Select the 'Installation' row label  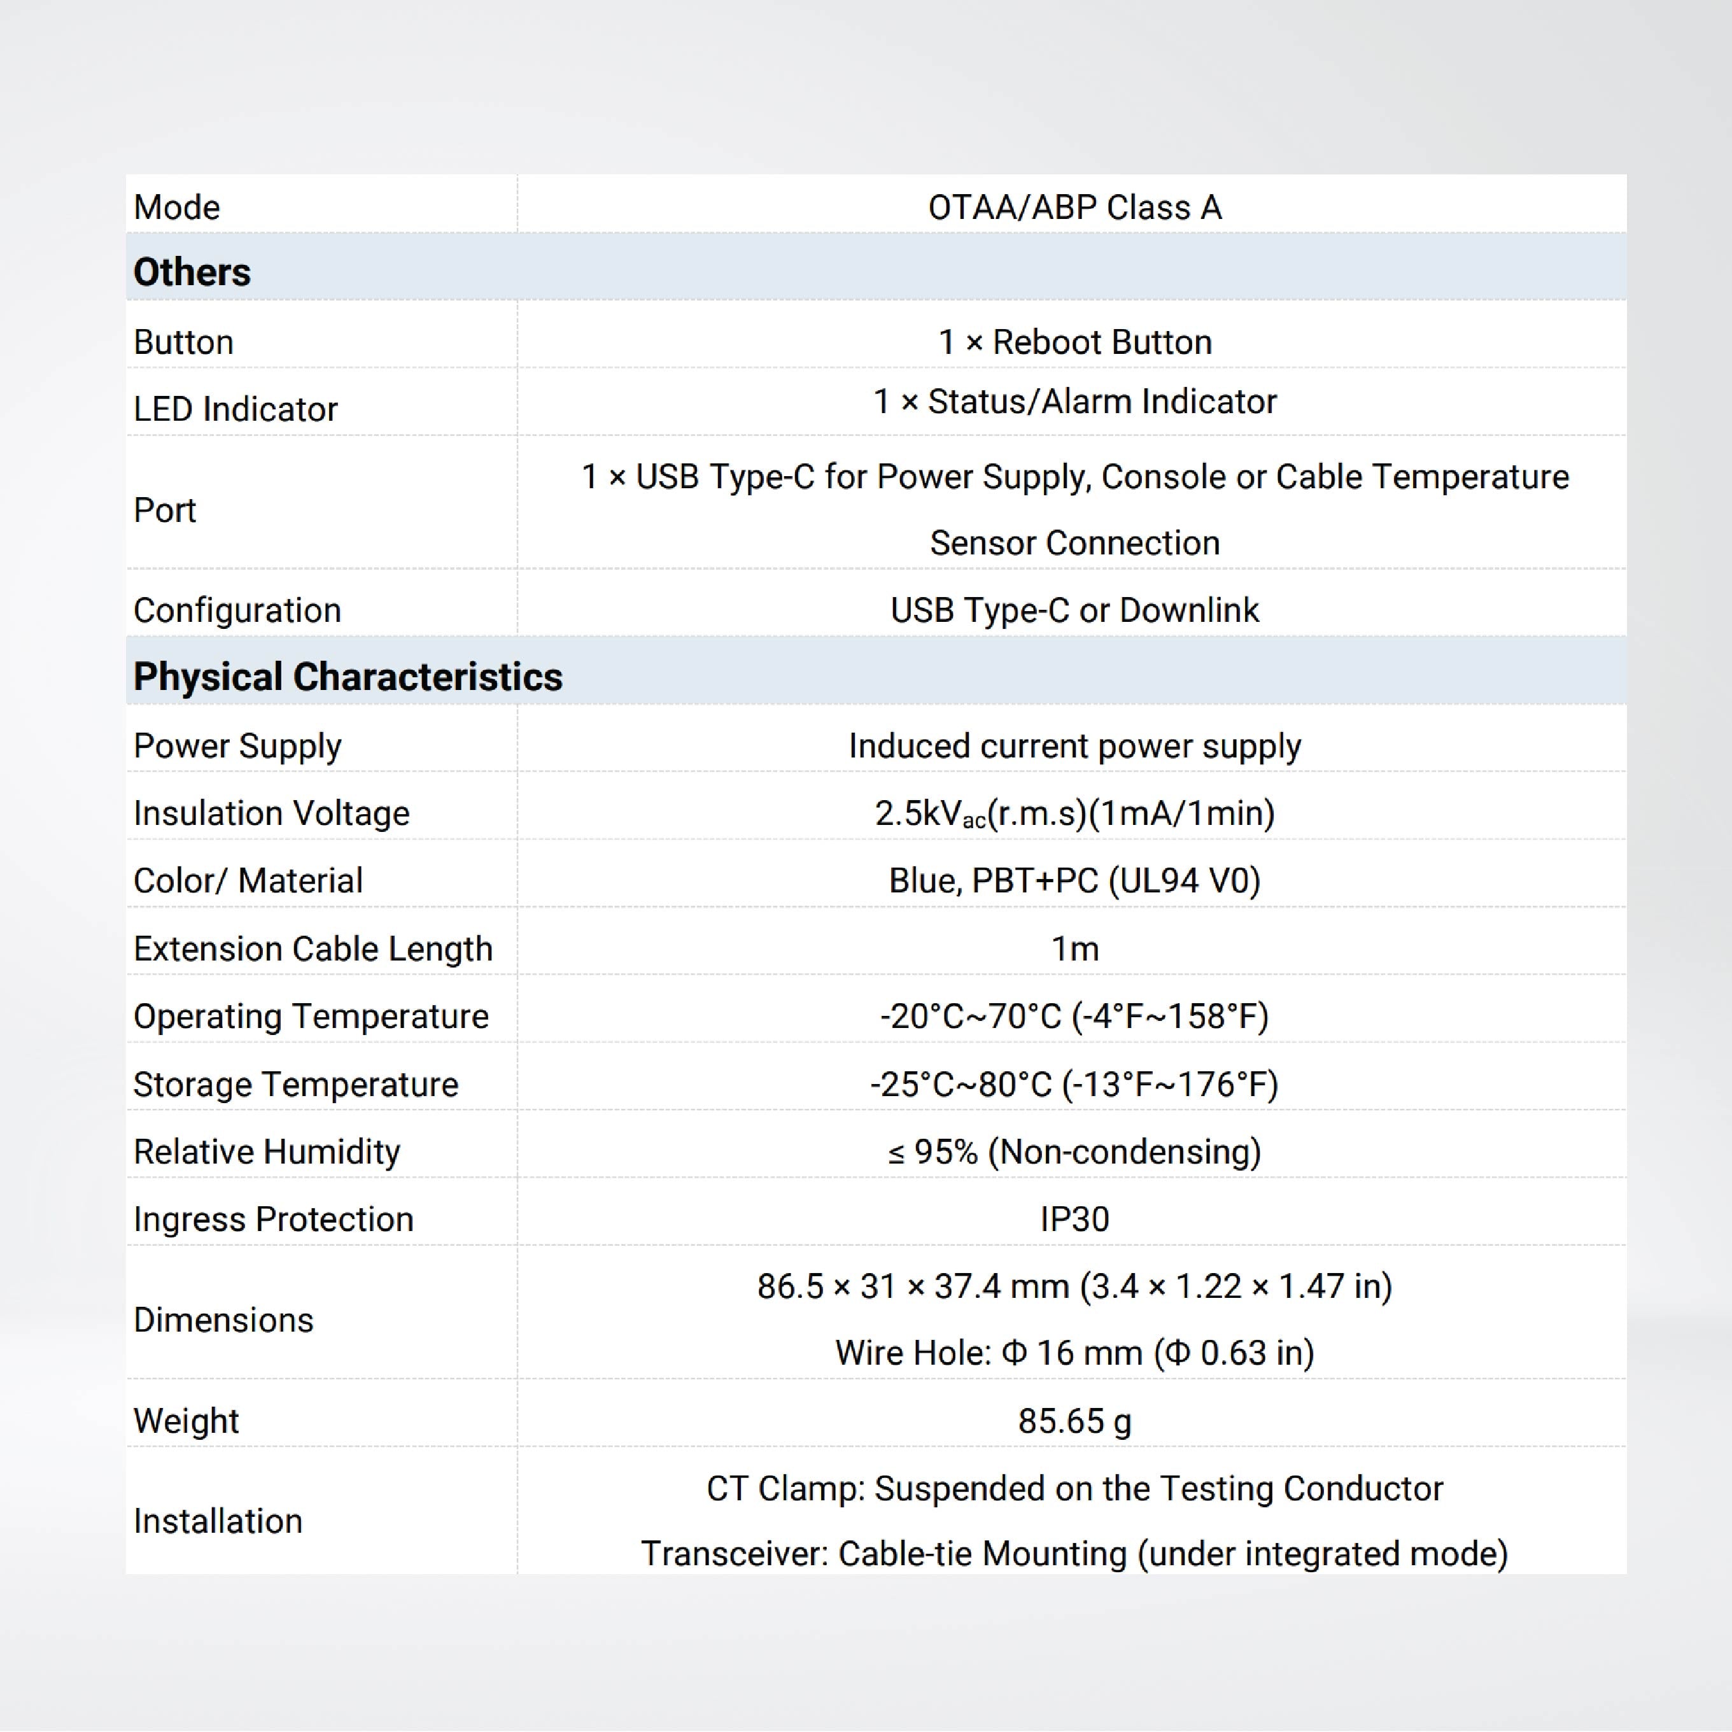click(218, 1521)
